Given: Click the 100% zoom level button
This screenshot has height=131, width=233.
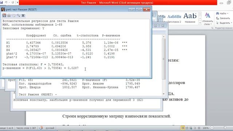Looking at the screenshot, I should 205,128.
